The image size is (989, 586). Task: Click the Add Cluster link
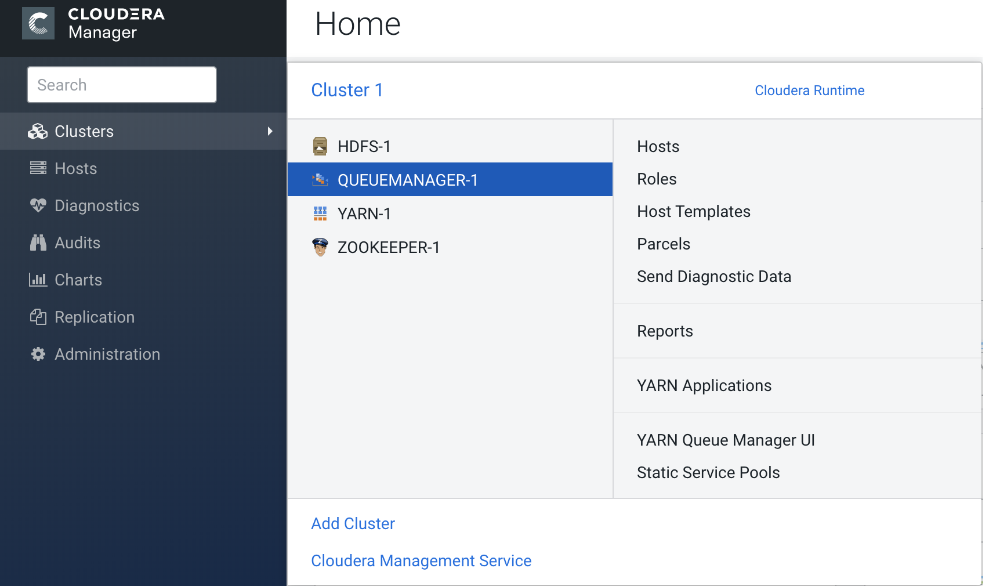[x=353, y=523]
